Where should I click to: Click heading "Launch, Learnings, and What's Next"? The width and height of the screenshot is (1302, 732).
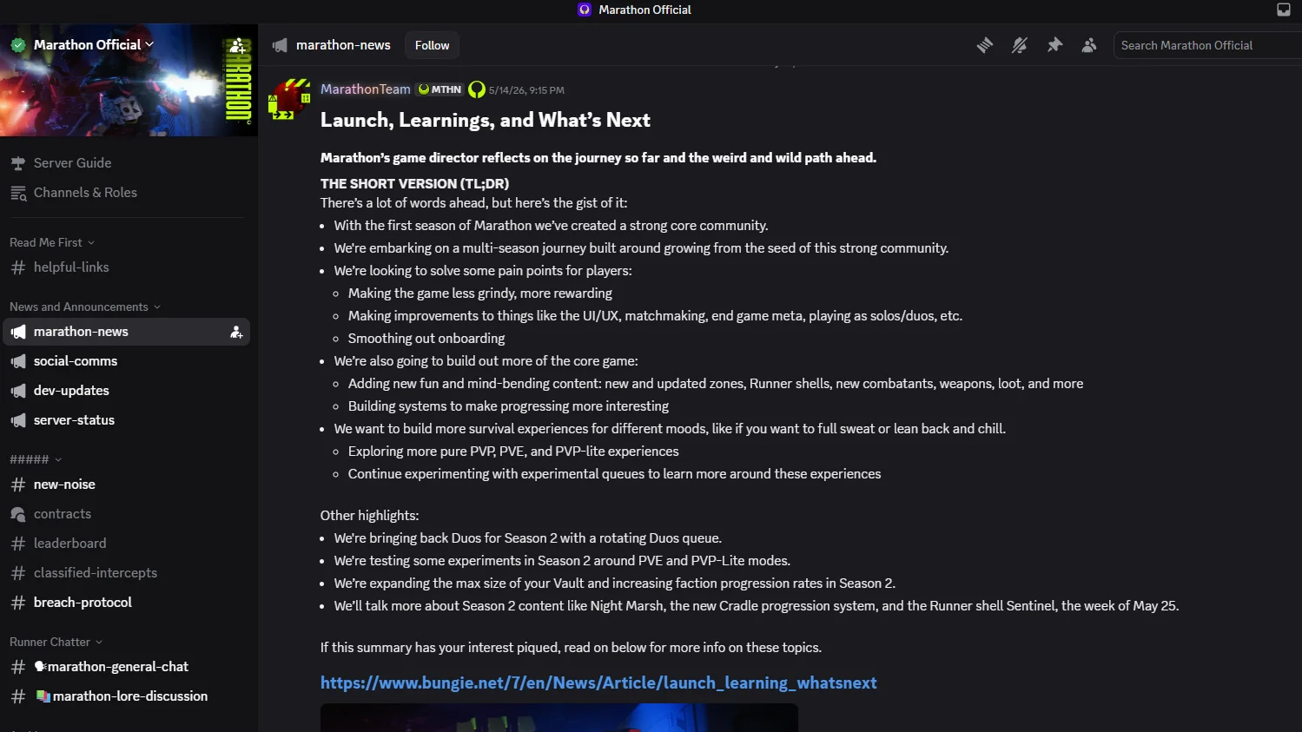point(486,120)
